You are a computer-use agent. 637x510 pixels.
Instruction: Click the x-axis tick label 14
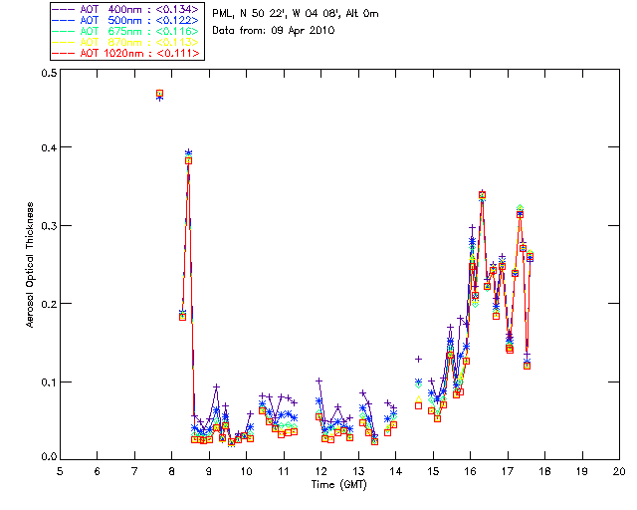[x=396, y=471]
